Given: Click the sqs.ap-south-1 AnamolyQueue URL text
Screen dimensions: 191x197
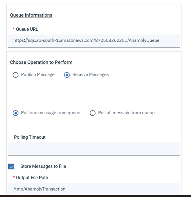Looking at the screenshot, I should [x=86, y=41].
